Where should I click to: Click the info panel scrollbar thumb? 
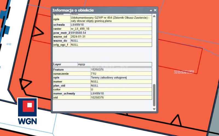click(x=154, y=95)
